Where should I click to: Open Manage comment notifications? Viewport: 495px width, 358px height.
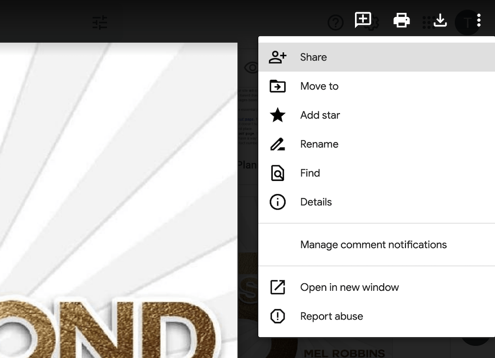[377, 245]
